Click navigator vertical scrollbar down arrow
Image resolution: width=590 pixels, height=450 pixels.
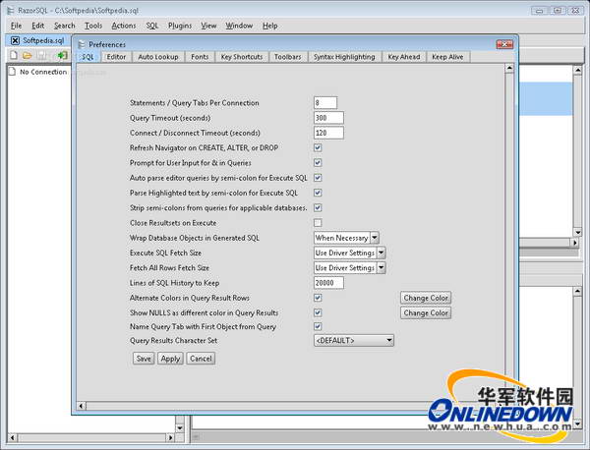pyautogui.click(x=180, y=427)
